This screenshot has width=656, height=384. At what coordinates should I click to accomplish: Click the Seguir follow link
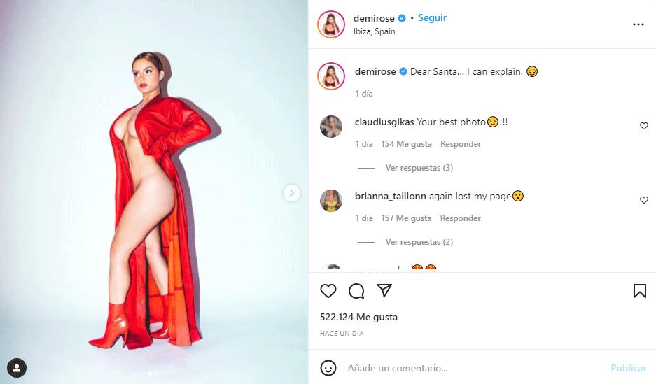click(x=432, y=18)
